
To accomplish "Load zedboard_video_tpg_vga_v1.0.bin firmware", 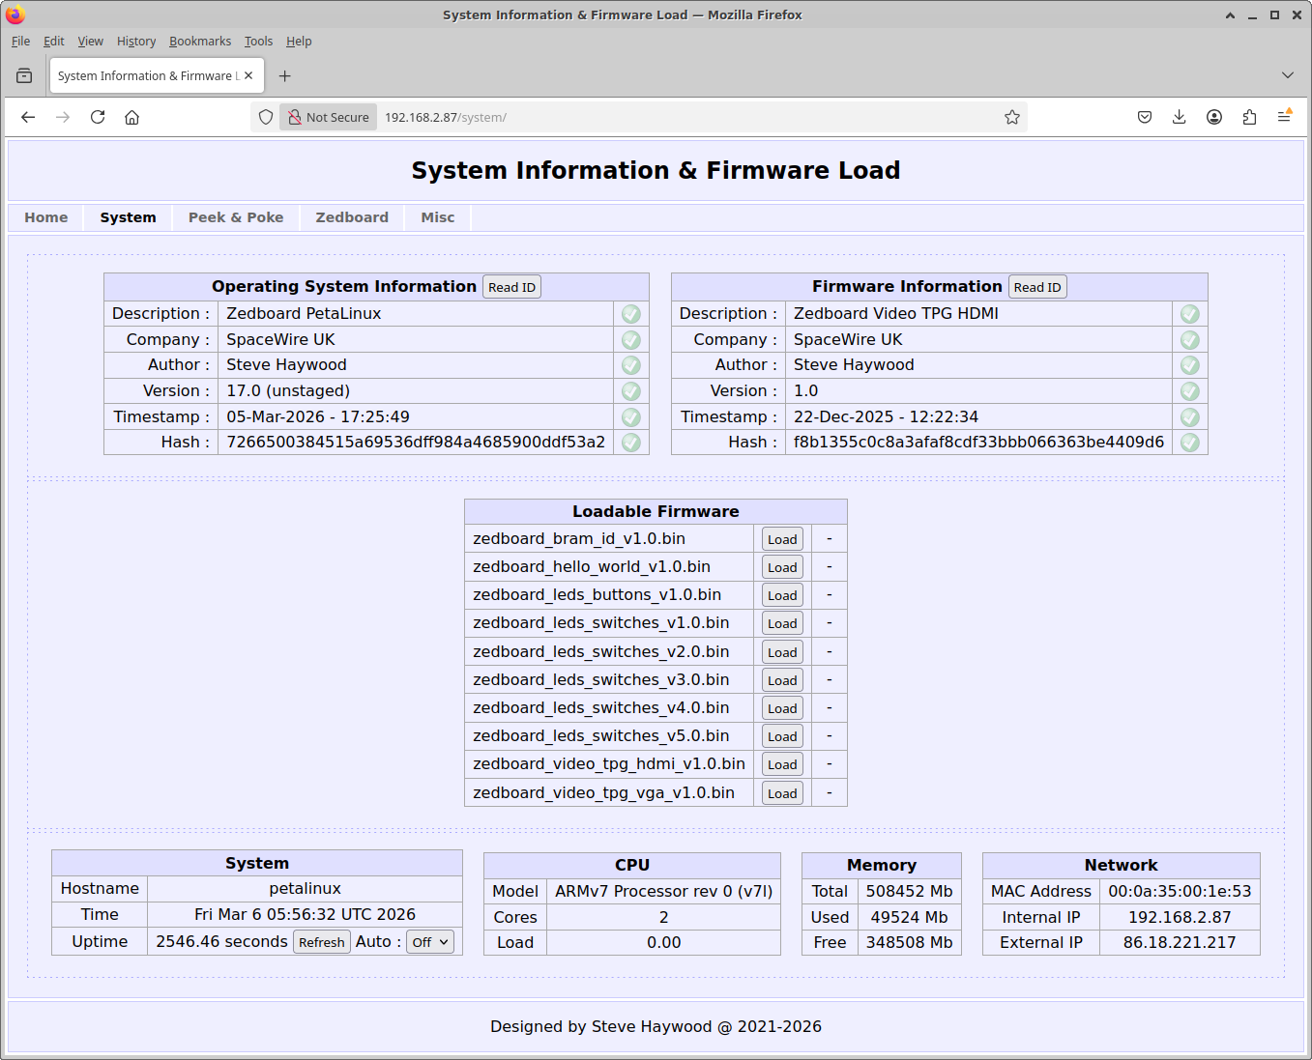I will (x=782, y=793).
